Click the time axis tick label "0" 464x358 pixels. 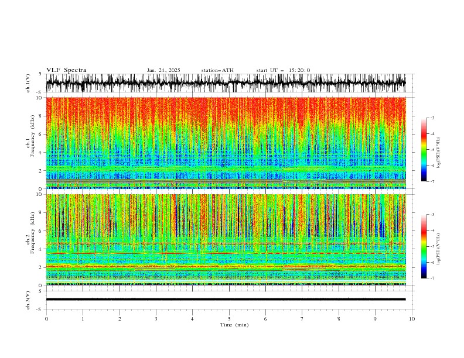coord(46,319)
